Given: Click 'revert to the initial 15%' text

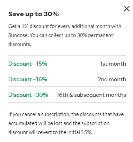Looking at the screenshot, I should [x=65, y=132].
